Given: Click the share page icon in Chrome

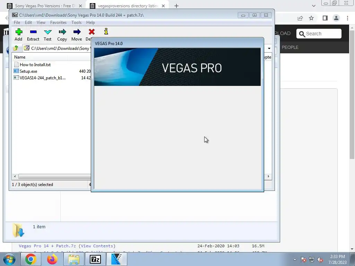Looking at the screenshot, I should [x=300, y=18].
